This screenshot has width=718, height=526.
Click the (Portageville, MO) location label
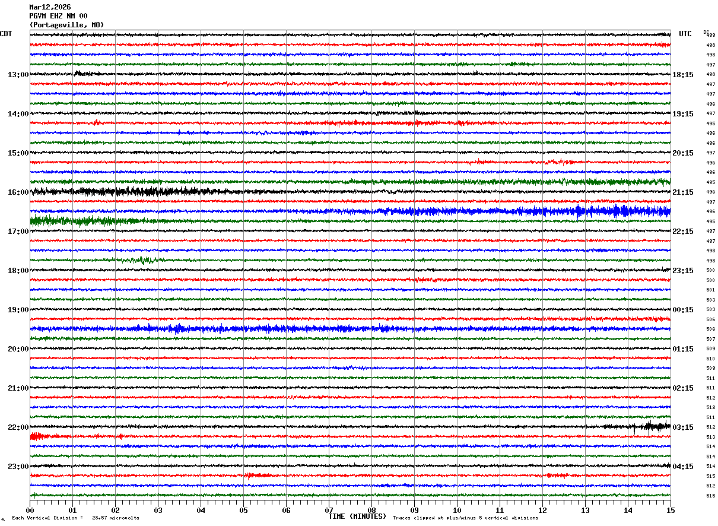[66, 25]
